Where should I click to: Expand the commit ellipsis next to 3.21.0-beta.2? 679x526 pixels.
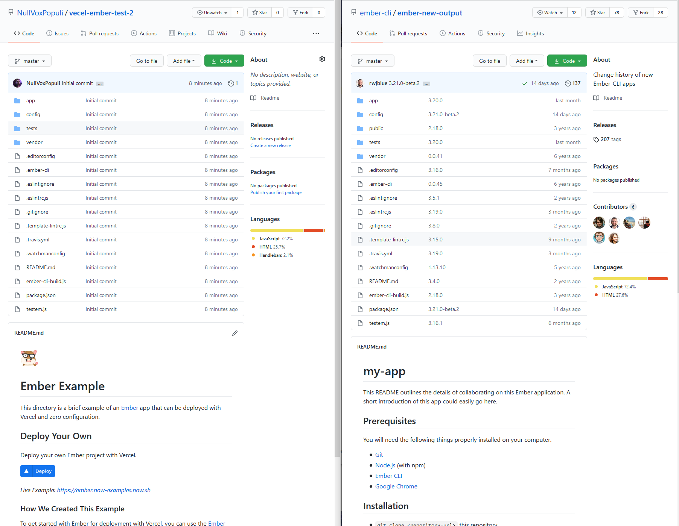(x=426, y=84)
